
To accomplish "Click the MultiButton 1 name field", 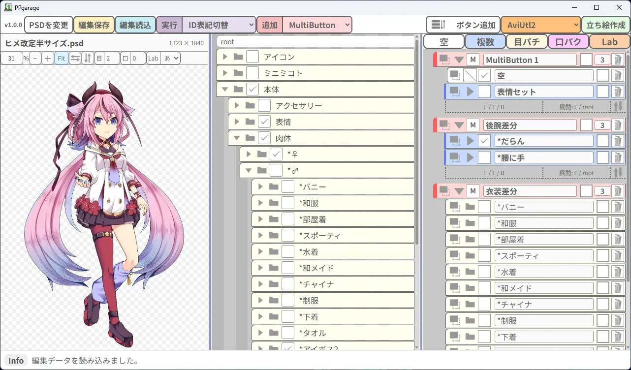I will (530, 60).
